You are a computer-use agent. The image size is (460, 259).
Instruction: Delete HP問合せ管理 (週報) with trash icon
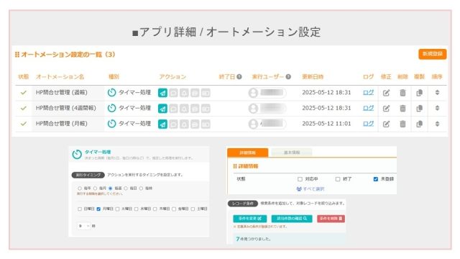pyautogui.click(x=402, y=93)
